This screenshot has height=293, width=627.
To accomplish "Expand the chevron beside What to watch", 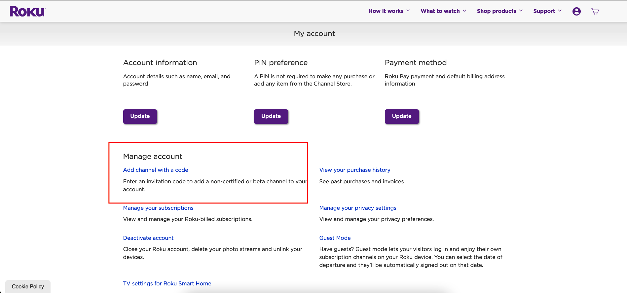I will click(x=464, y=11).
